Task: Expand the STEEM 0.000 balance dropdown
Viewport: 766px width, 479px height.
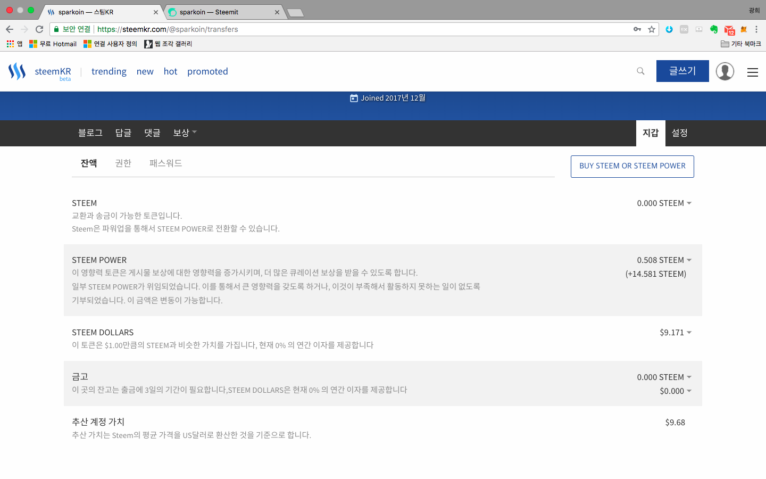Action: [x=664, y=203]
